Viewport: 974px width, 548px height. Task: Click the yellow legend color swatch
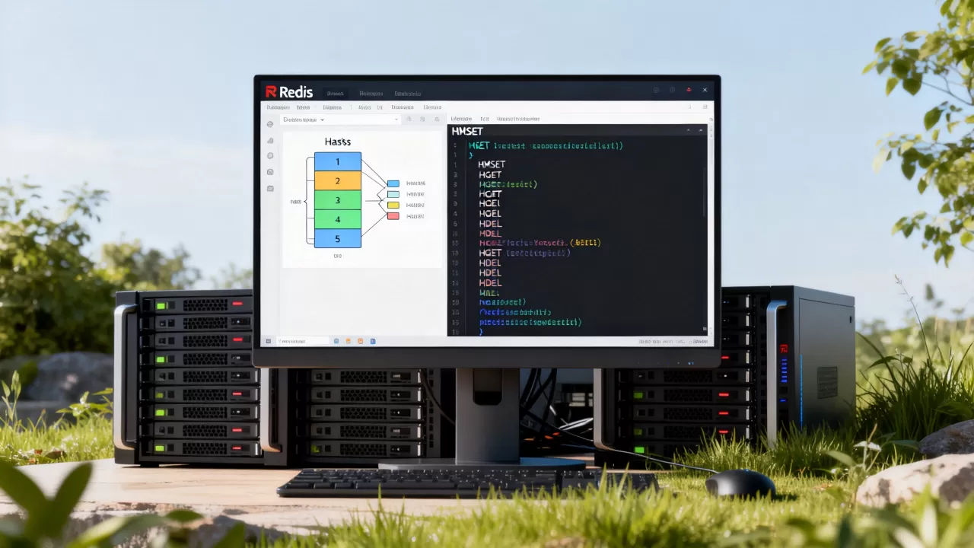pos(393,205)
